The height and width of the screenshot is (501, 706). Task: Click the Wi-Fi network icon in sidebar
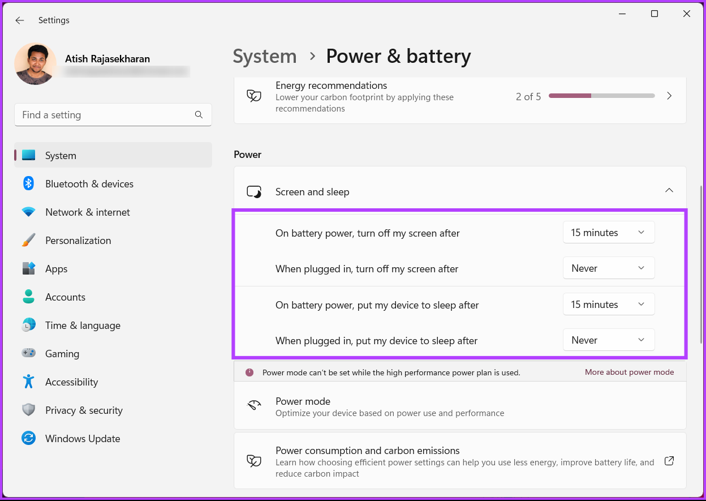point(29,212)
